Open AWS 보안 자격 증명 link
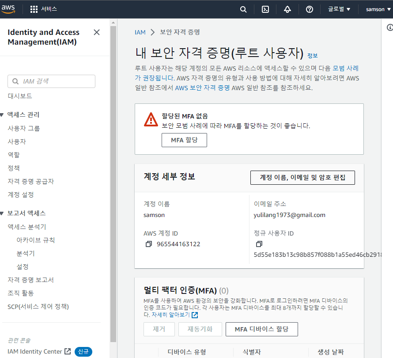Screen dimensions: 393x358 (202, 88)
